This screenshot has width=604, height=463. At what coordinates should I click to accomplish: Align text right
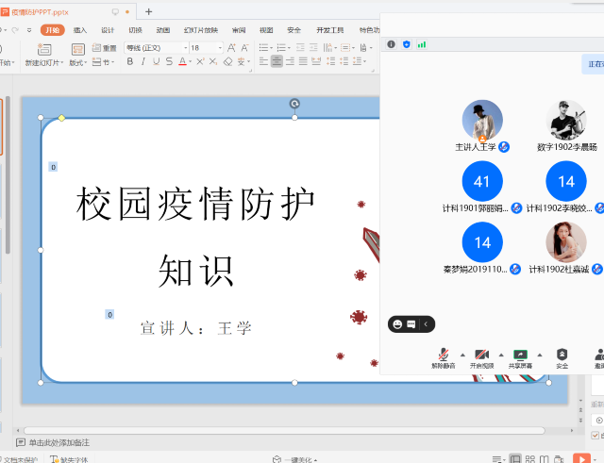click(x=290, y=61)
